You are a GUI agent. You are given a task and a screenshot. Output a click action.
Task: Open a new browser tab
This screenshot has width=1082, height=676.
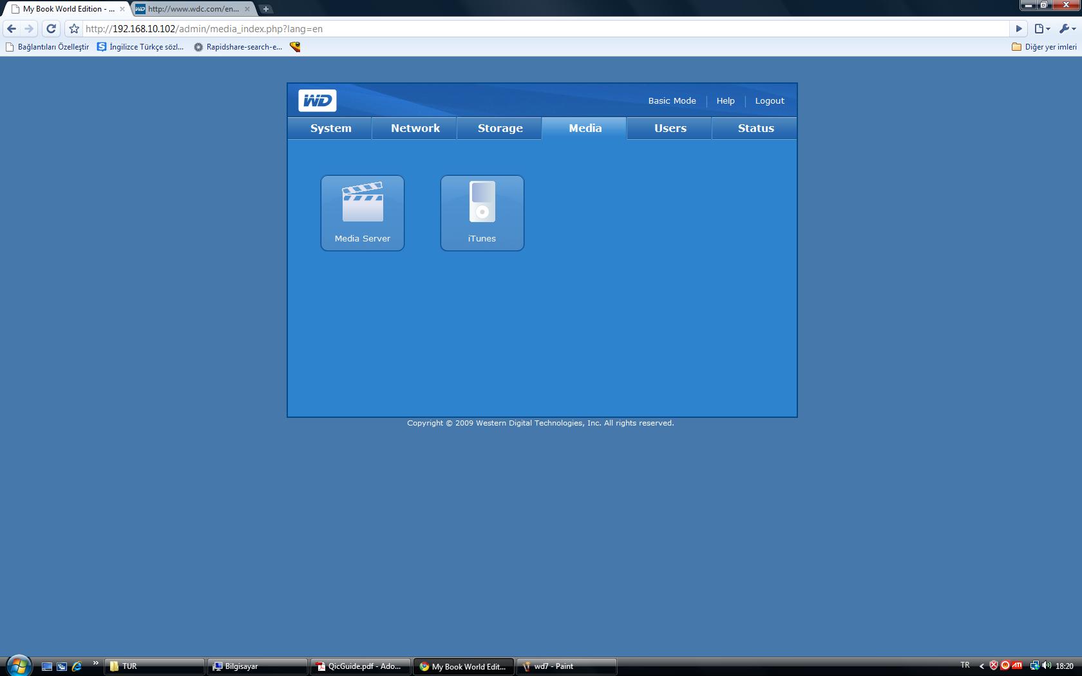click(265, 9)
